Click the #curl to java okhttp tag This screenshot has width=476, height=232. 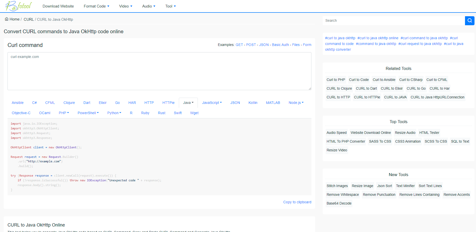(340, 38)
